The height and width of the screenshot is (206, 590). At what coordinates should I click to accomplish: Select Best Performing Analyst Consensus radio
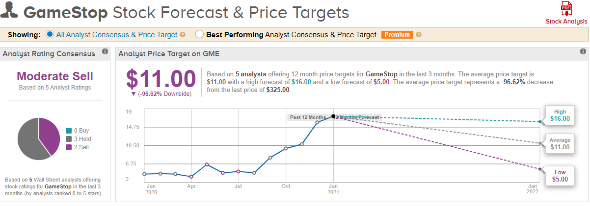(x=199, y=35)
